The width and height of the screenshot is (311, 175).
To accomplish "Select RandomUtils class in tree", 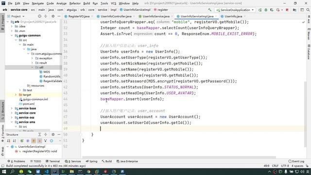I will click(52, 77).
